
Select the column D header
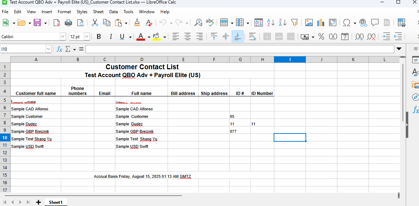tap(141, 60)
